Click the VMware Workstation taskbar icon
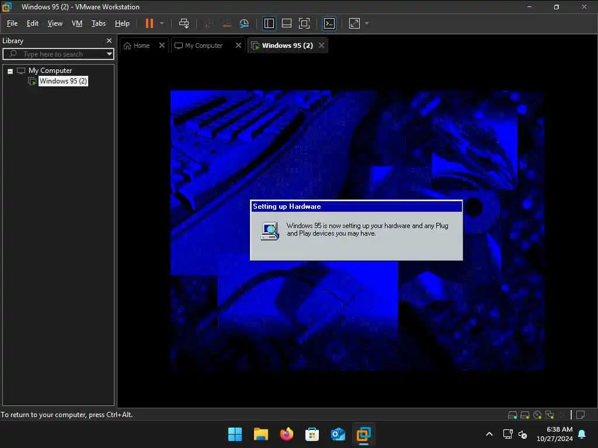 (363, 434)
